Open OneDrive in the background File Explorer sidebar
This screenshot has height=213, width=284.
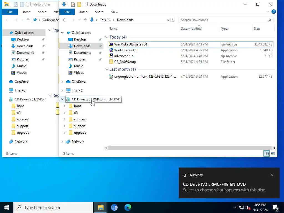coord(21,82)
